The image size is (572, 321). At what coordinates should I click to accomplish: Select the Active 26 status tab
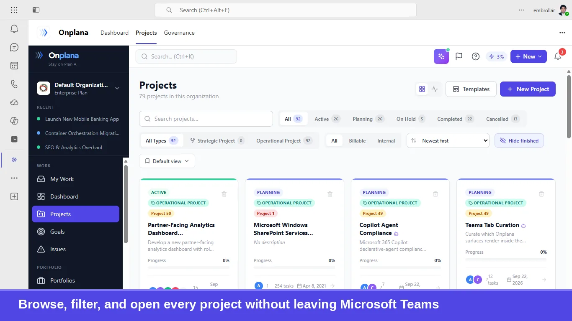click(x=327, y=119)
